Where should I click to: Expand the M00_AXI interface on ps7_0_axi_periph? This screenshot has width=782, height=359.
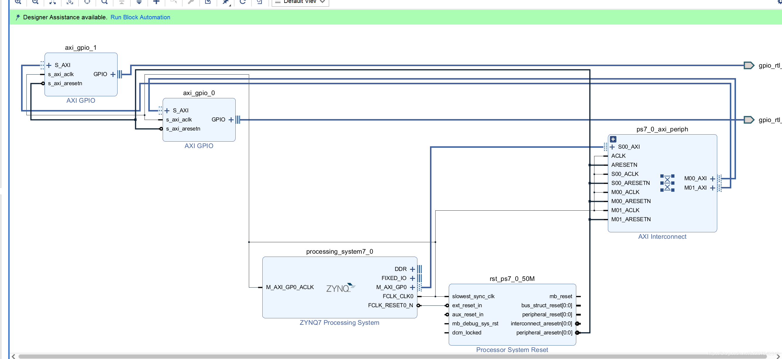[x=713, y=179]
